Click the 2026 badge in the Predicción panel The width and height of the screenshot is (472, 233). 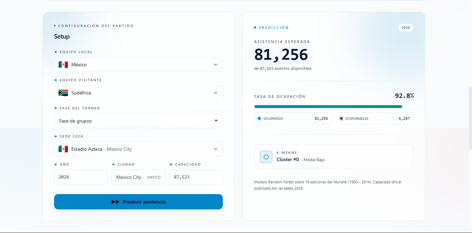(x=405, y=28)
